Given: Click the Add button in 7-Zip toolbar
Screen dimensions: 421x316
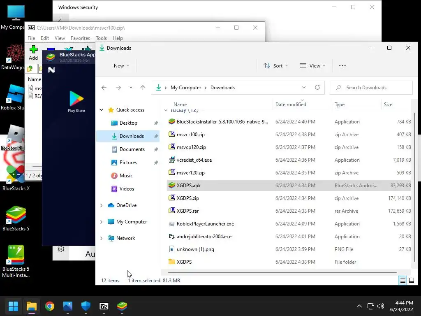Looking at the screenshot, I should point(33,53).
